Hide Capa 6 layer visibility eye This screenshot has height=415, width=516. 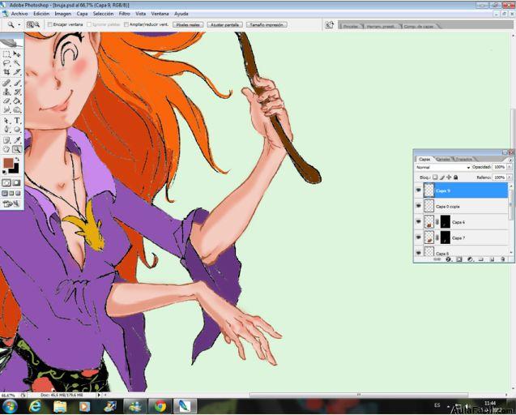[x=419, y=221]
